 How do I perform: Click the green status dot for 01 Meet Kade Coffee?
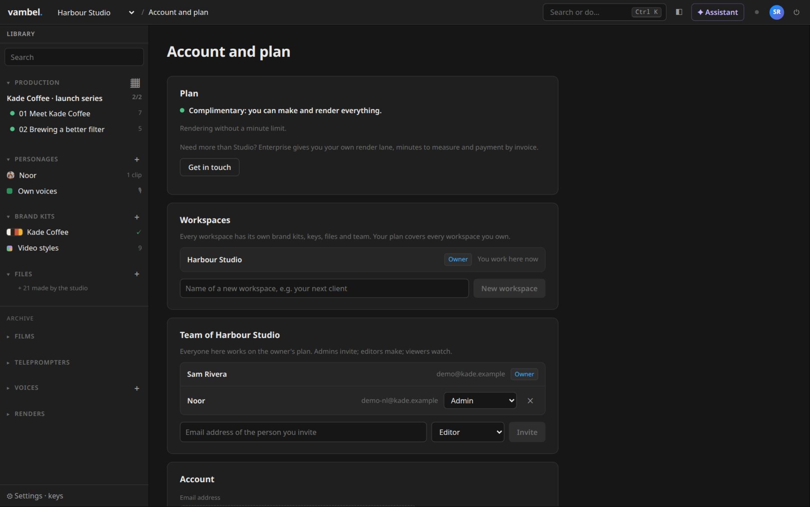tap(12, 113)
